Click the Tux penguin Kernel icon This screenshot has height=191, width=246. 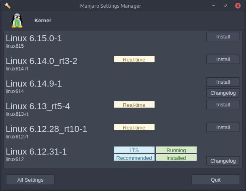click(17, 21)
